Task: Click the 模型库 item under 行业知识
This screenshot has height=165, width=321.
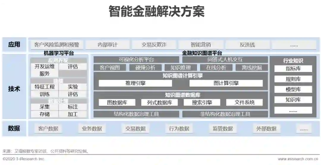Action: [293, 89]
